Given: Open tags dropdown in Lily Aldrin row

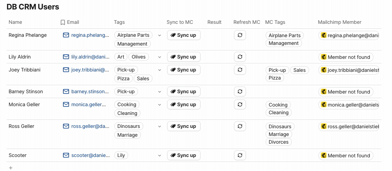Looking at the screenshot, I should click(x=160, y=57).
